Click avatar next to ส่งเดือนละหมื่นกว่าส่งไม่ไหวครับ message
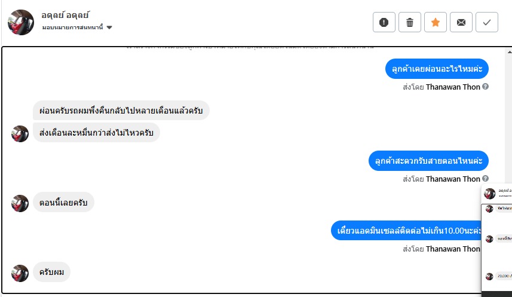512x297 pixels. coord(20,133)
